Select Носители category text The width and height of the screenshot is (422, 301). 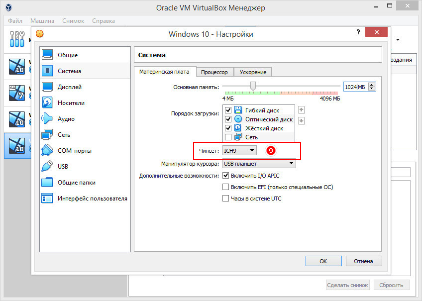71,103
